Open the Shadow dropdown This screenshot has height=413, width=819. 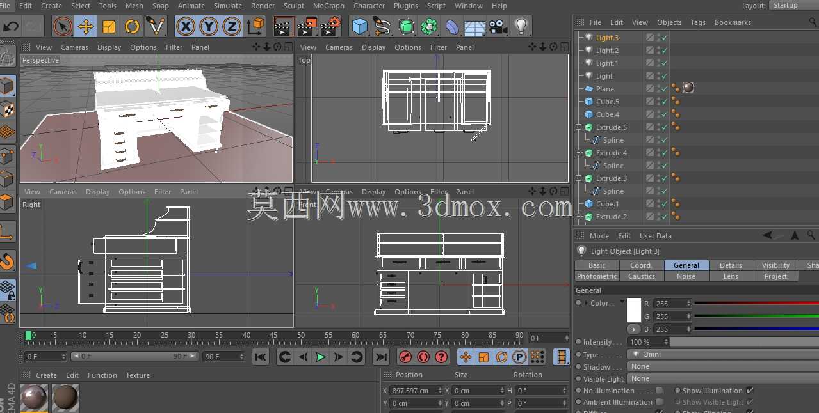724,366
